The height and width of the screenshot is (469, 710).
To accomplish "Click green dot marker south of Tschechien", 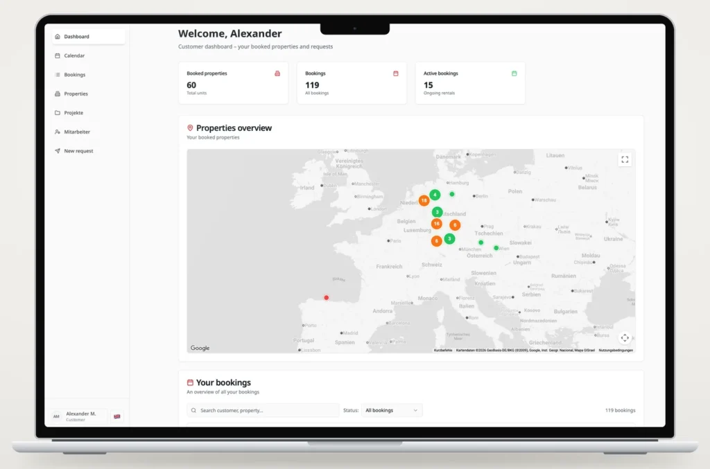I will 481,242.
